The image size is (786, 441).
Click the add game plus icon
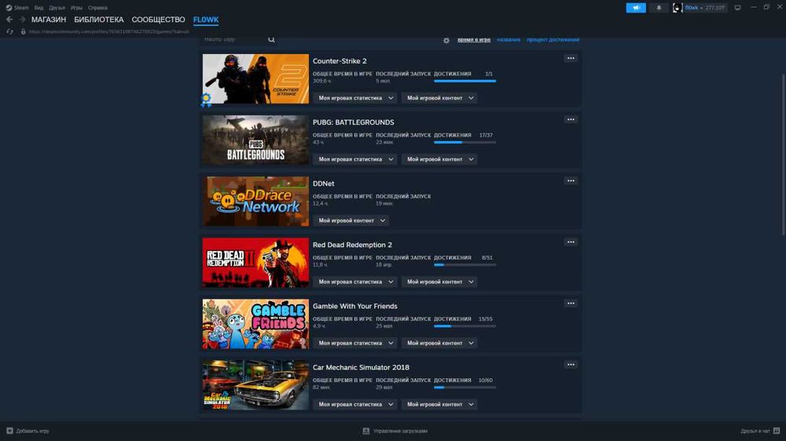click(x=9, y=431)
